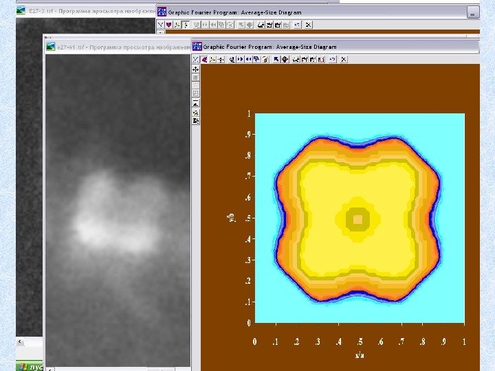
Task: Click the bar-chart 'n.i' icon in front toolbar
Action: 321,59
